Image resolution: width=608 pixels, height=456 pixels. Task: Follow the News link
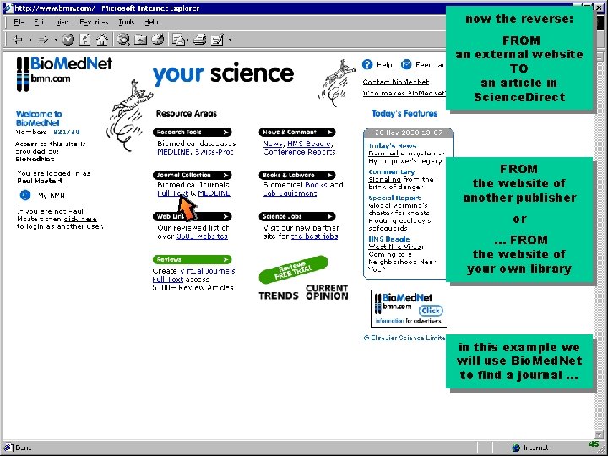tap(273, 144)
